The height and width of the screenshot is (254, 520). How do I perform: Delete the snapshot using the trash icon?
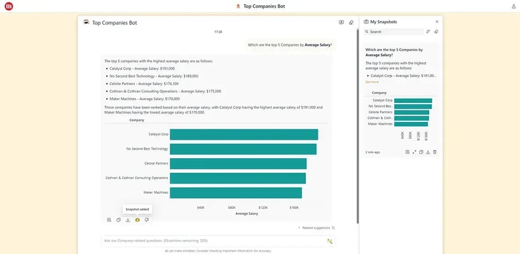point(435,152)
